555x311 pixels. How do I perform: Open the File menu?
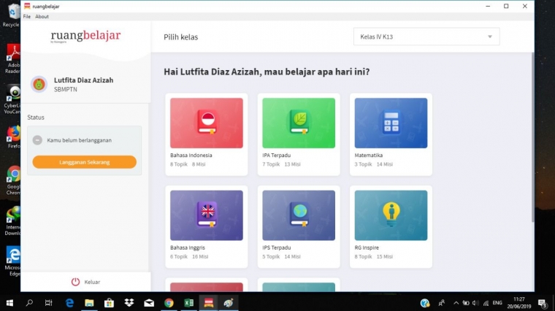pos(27,16)
